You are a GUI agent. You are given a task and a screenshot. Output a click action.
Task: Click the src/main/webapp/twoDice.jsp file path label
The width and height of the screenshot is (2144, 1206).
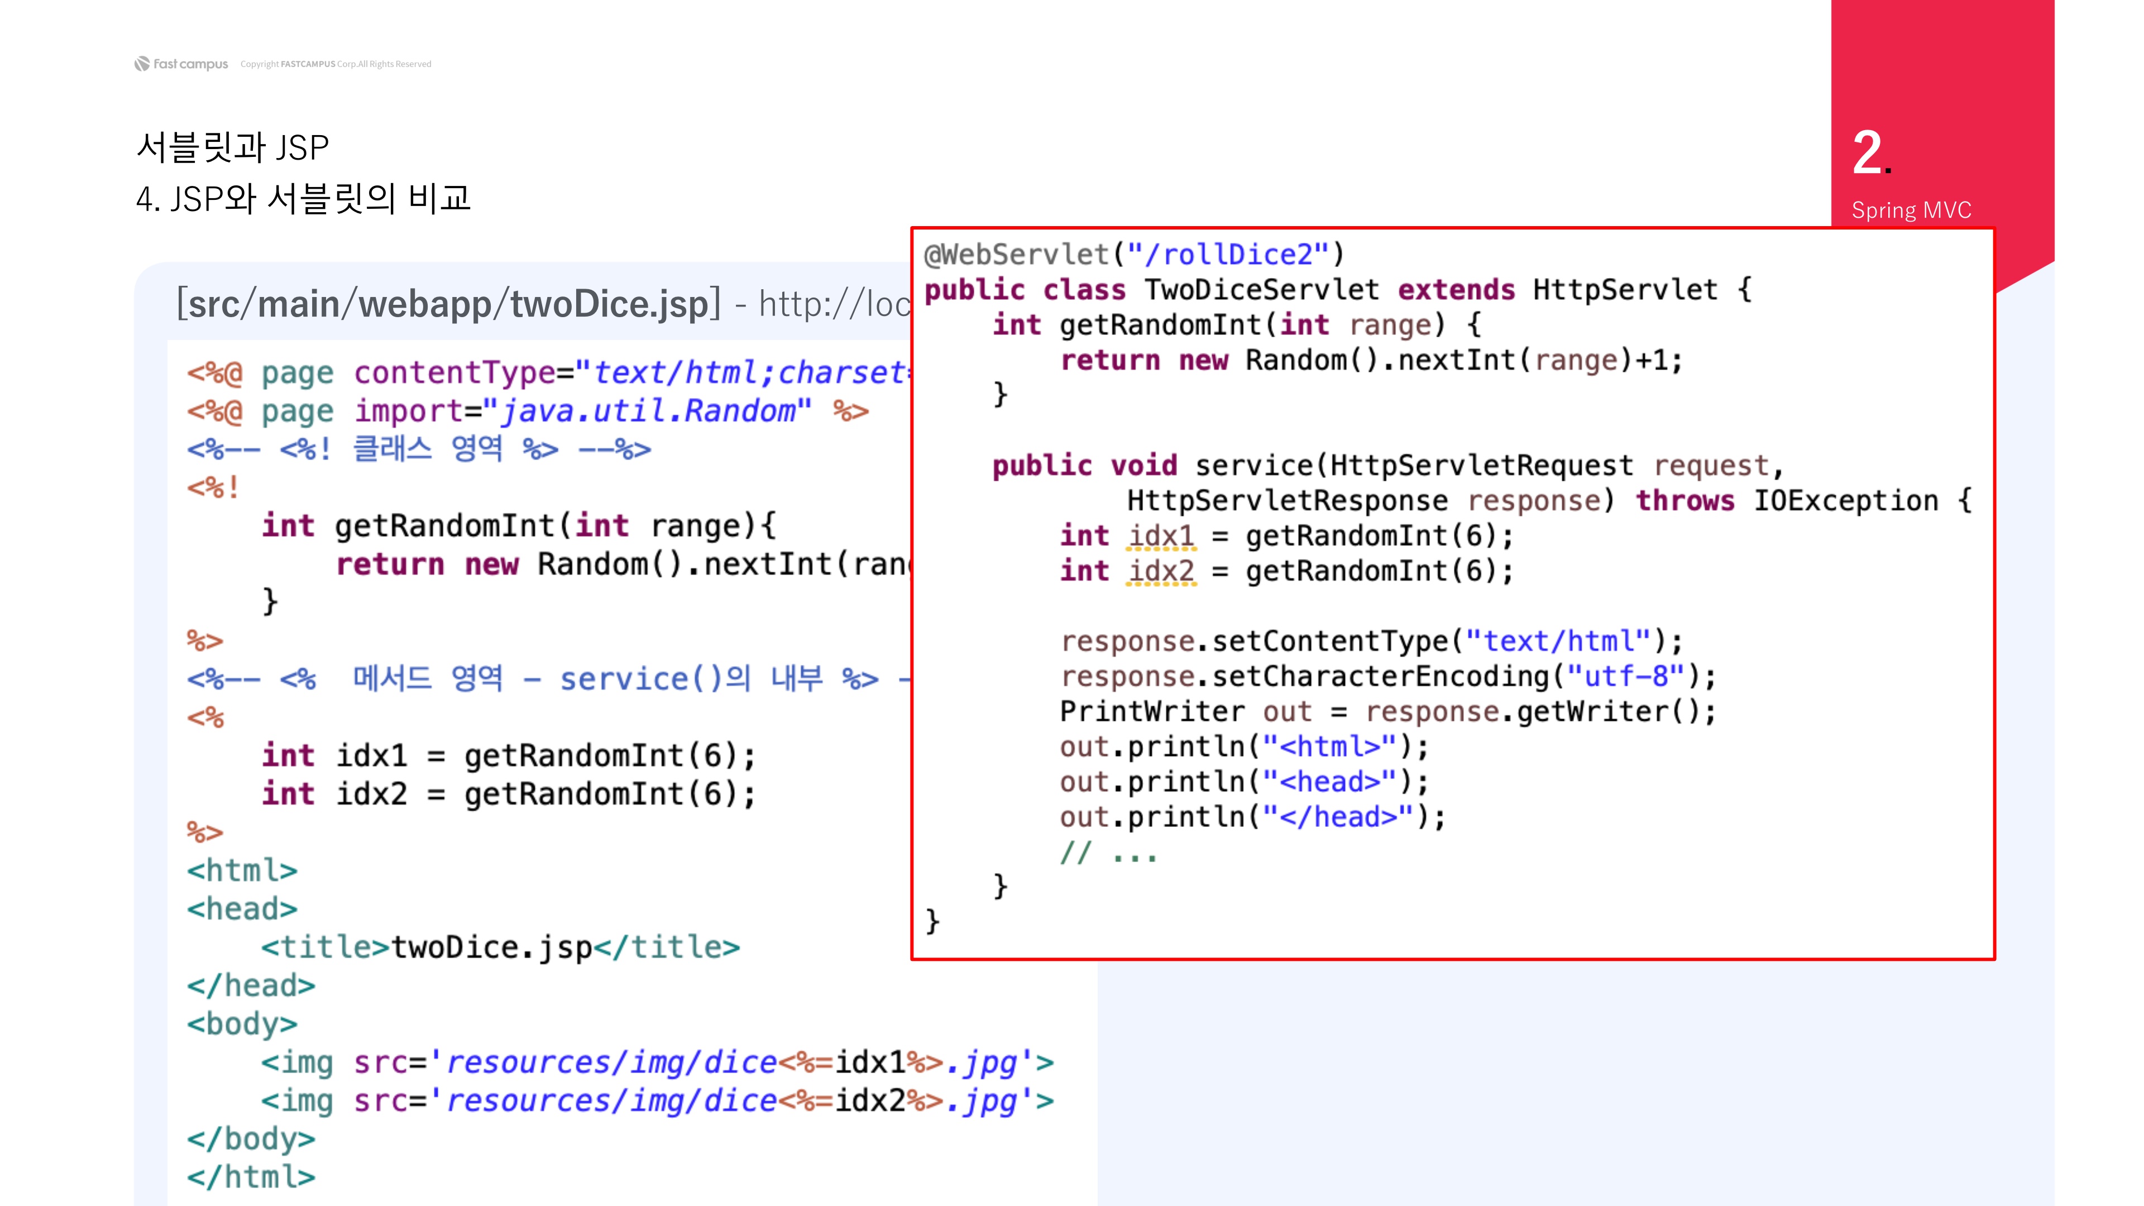[448, 304]
